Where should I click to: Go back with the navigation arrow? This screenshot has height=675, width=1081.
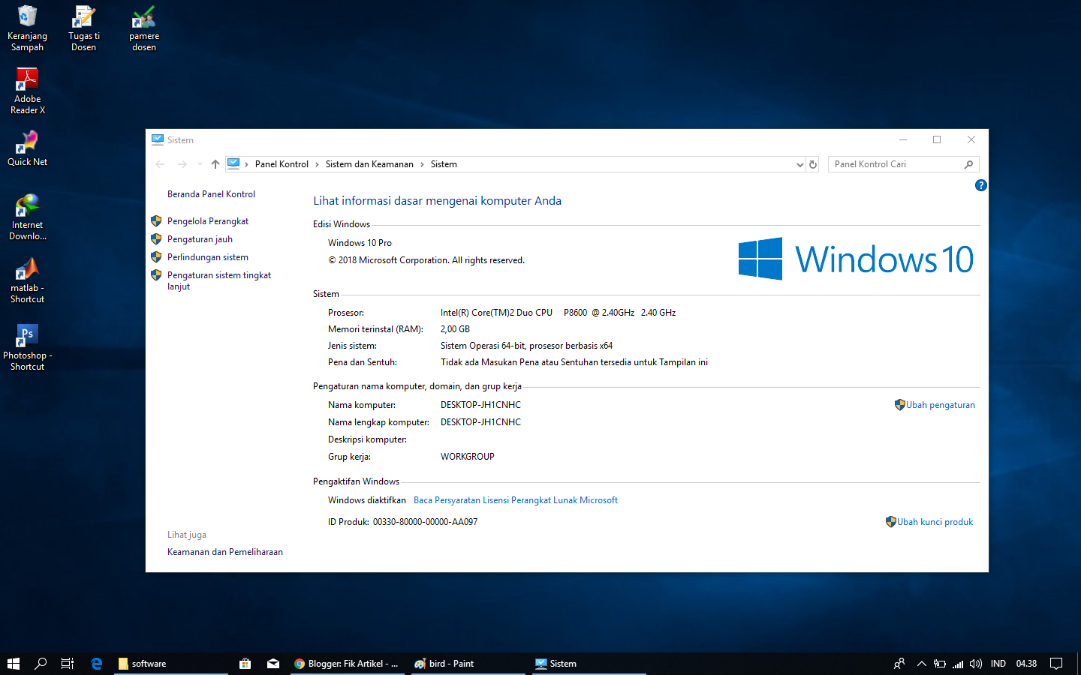(x=160, y=164)
